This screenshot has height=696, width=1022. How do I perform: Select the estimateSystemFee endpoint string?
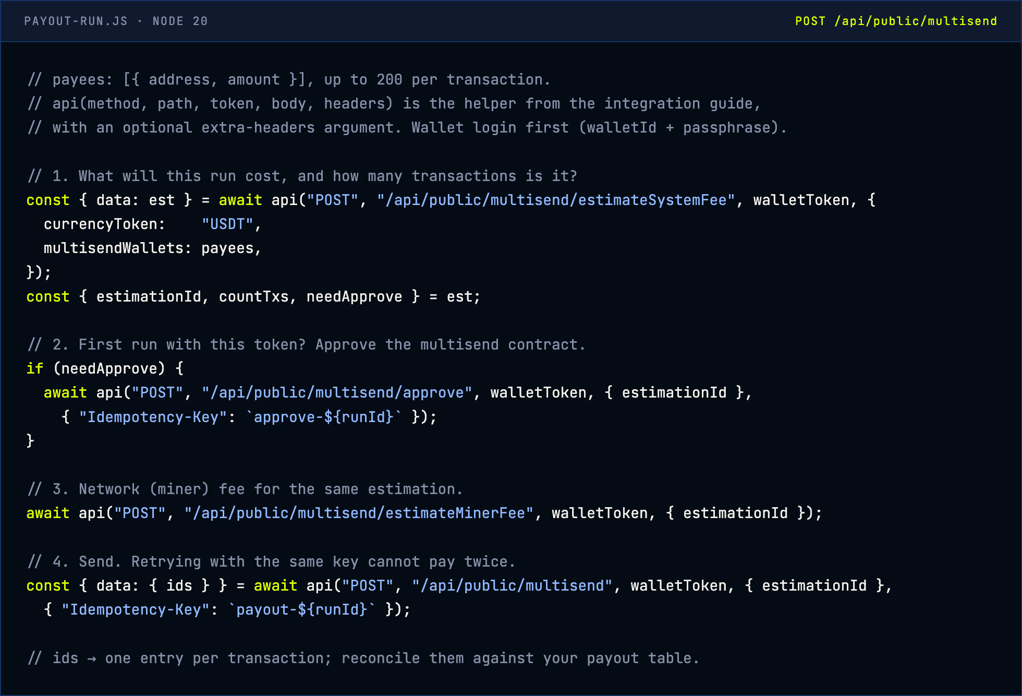click(x=556, y=200)
